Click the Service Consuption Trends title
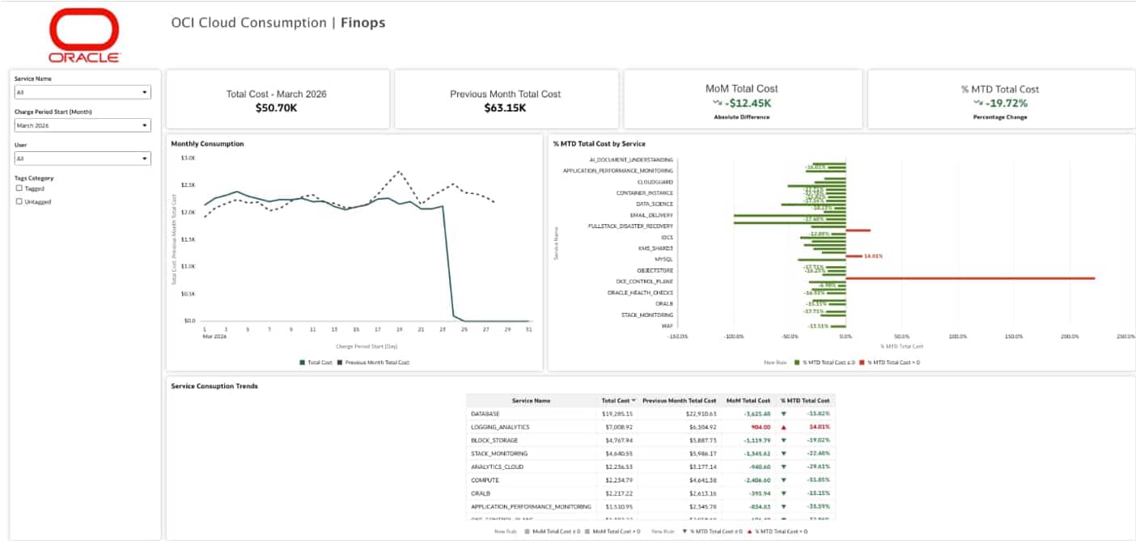 214,386
